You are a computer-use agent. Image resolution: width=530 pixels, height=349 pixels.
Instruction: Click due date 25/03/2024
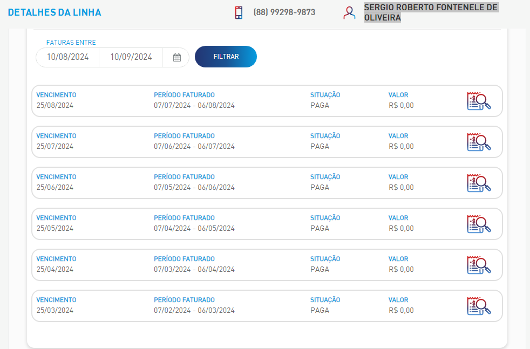pos(55,310)
